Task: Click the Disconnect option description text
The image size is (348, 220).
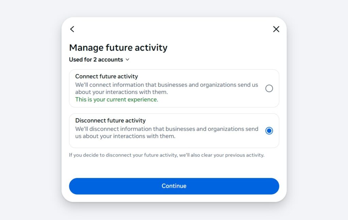Action: 167,132
